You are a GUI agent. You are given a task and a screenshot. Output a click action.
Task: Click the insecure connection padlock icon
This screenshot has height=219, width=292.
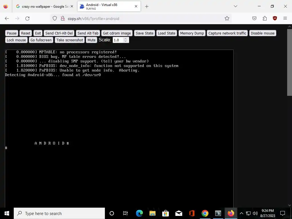tap(63, 19)
